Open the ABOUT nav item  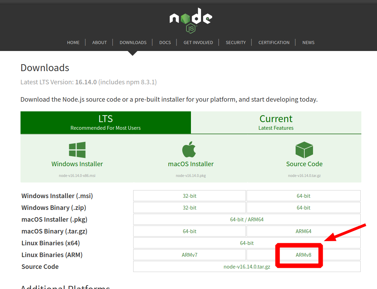[x=99, y=42]
